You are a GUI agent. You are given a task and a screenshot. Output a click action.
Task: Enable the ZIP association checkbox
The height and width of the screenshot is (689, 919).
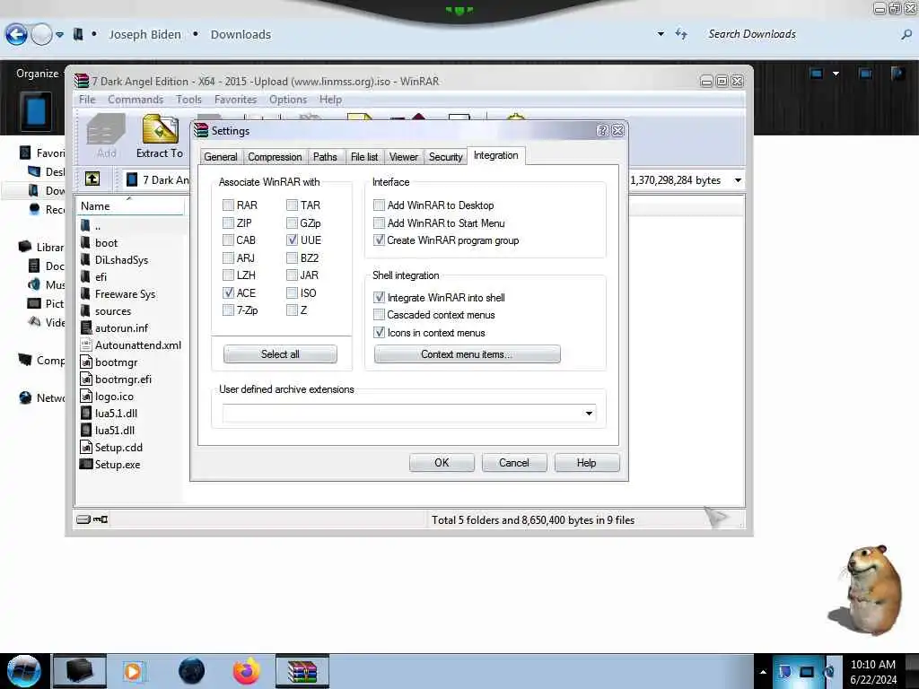click(x=228, y=222)
